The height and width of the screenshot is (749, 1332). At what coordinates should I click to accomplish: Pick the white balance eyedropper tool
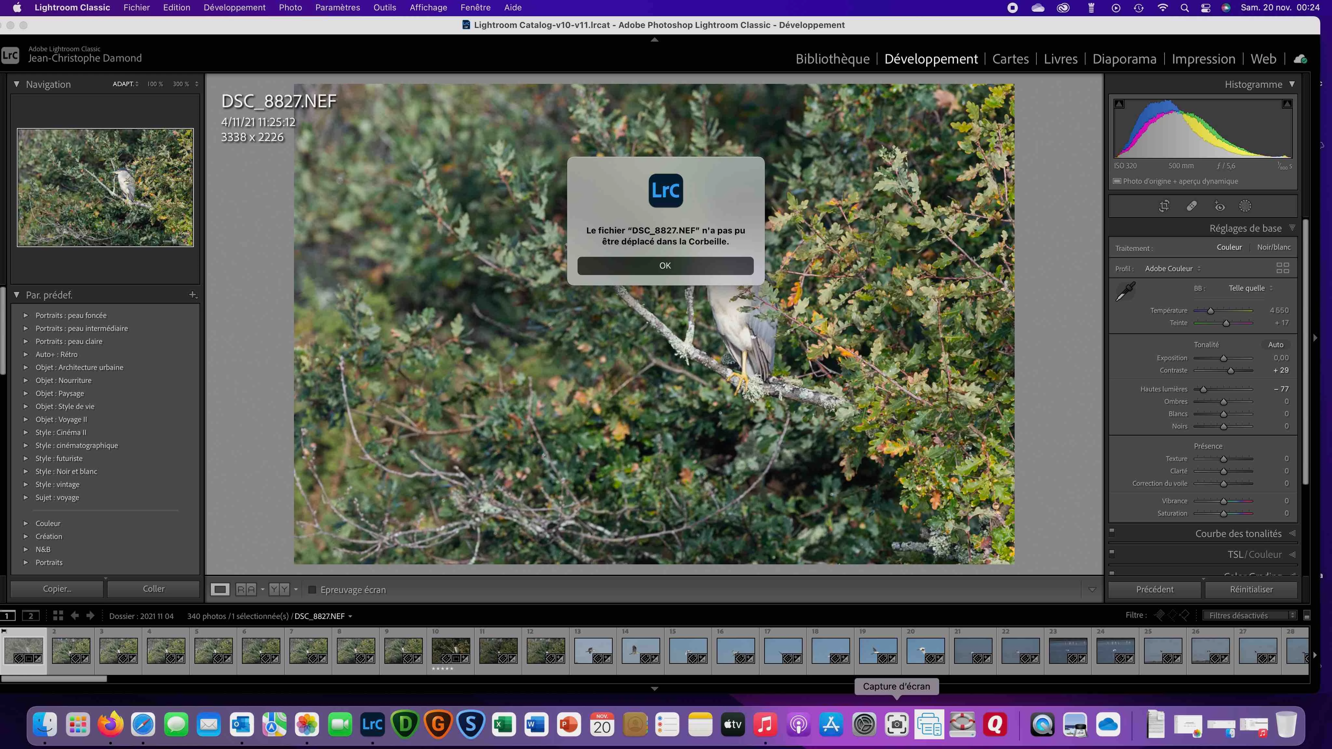(x=1125, y=292)
